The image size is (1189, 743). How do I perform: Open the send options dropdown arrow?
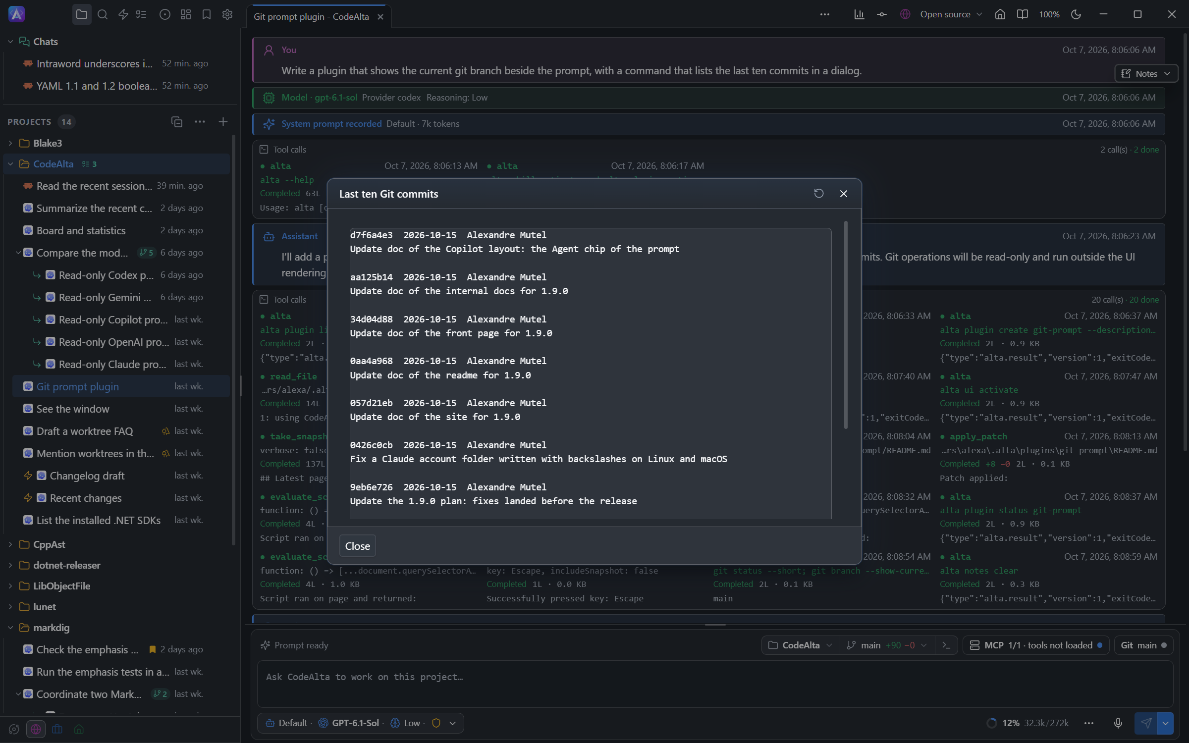[1165, 723]
